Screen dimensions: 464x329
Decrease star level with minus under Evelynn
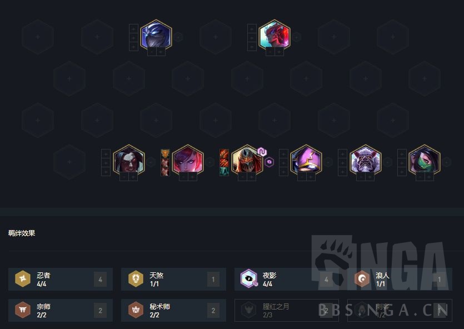tap(183, 177)
